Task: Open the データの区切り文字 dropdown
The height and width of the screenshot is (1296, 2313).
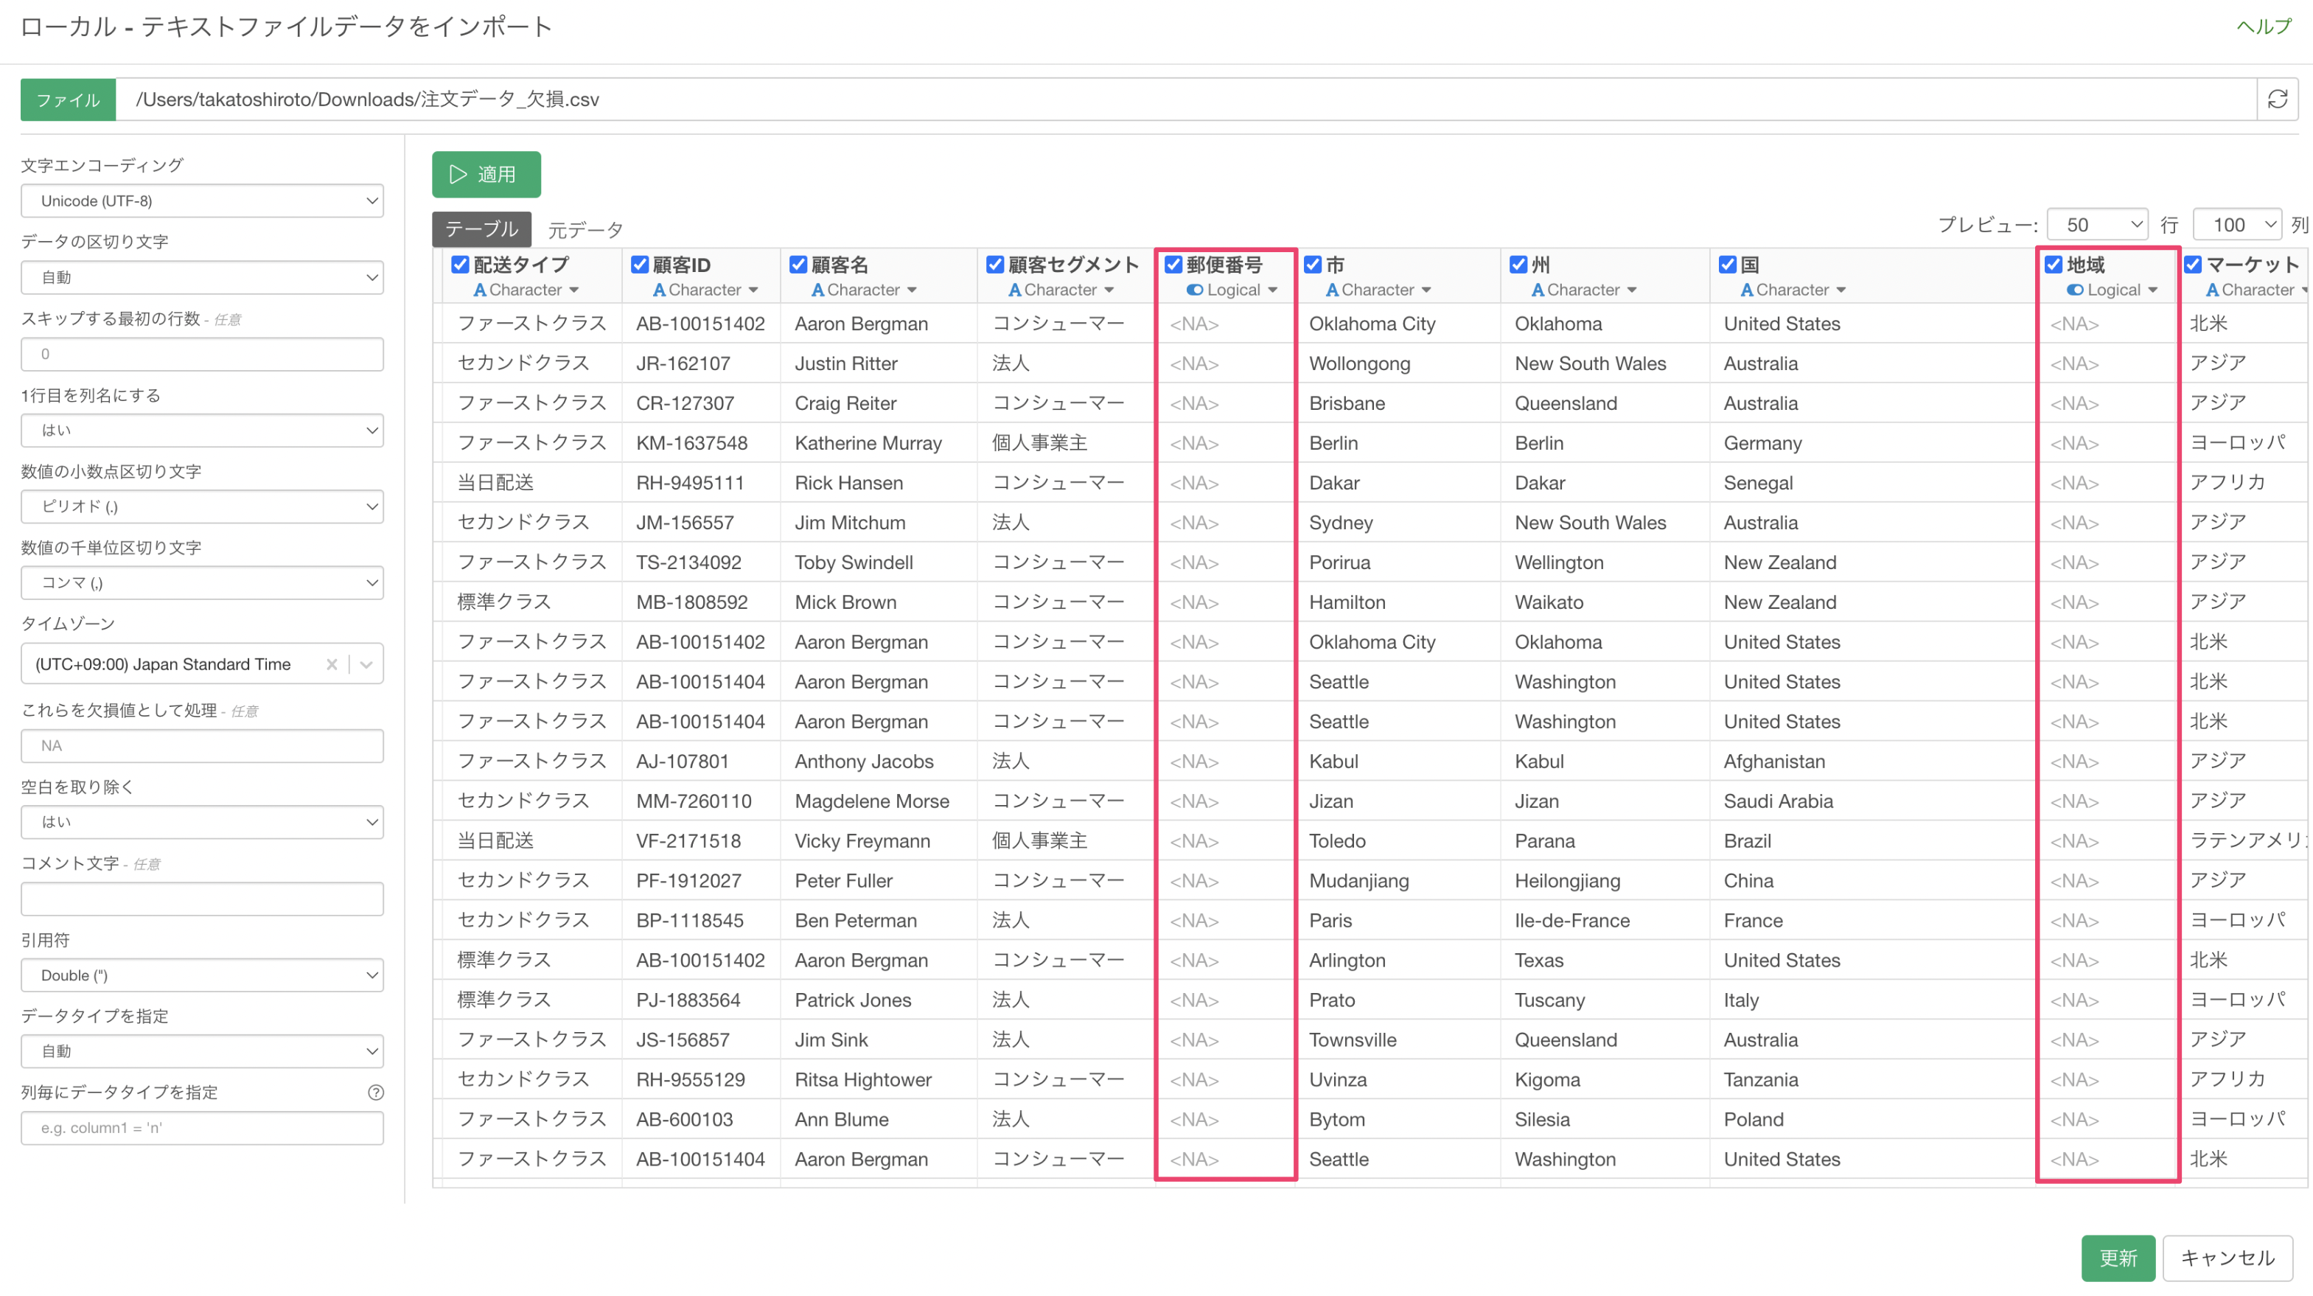Action: tap(202, 277)
